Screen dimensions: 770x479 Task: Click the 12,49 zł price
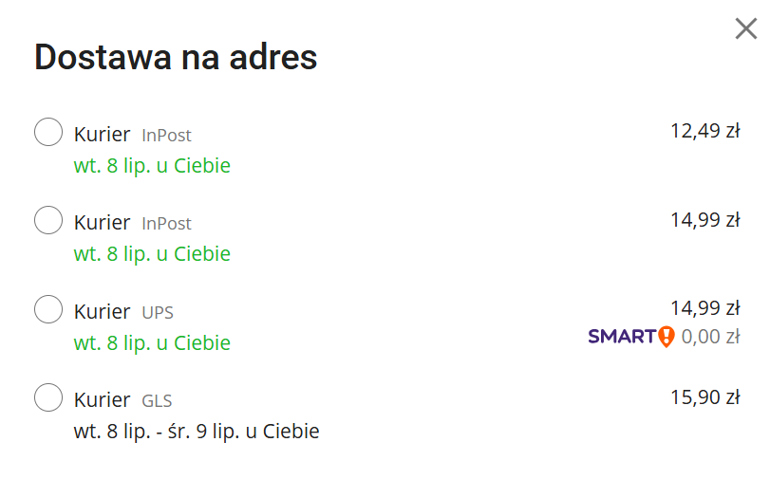[705, 131]
